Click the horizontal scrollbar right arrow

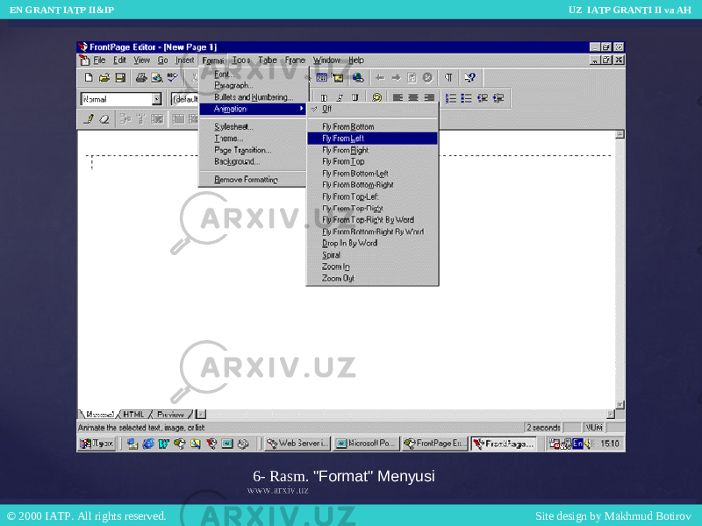tap(611, 414)
